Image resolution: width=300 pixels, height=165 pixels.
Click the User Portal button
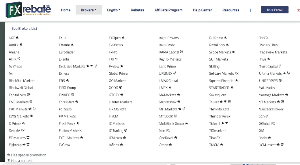tap(275, 10)
